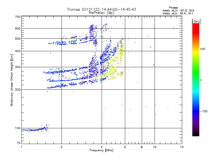The width and height of the screenshot is (214, 160).
Task: Click the 'mean, sd,O: -97.3, 16.6' line
Action: click(178, 10)
